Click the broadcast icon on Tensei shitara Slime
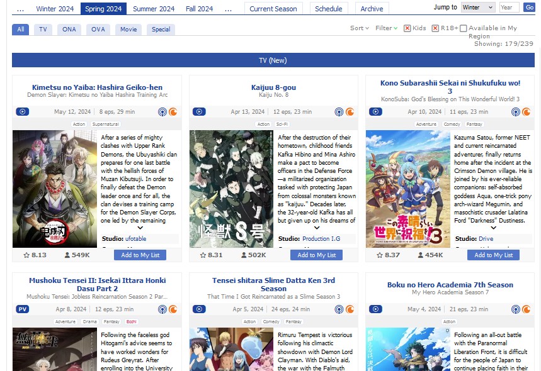This screenshot has width=541, height=371. (x=339, y=309)
